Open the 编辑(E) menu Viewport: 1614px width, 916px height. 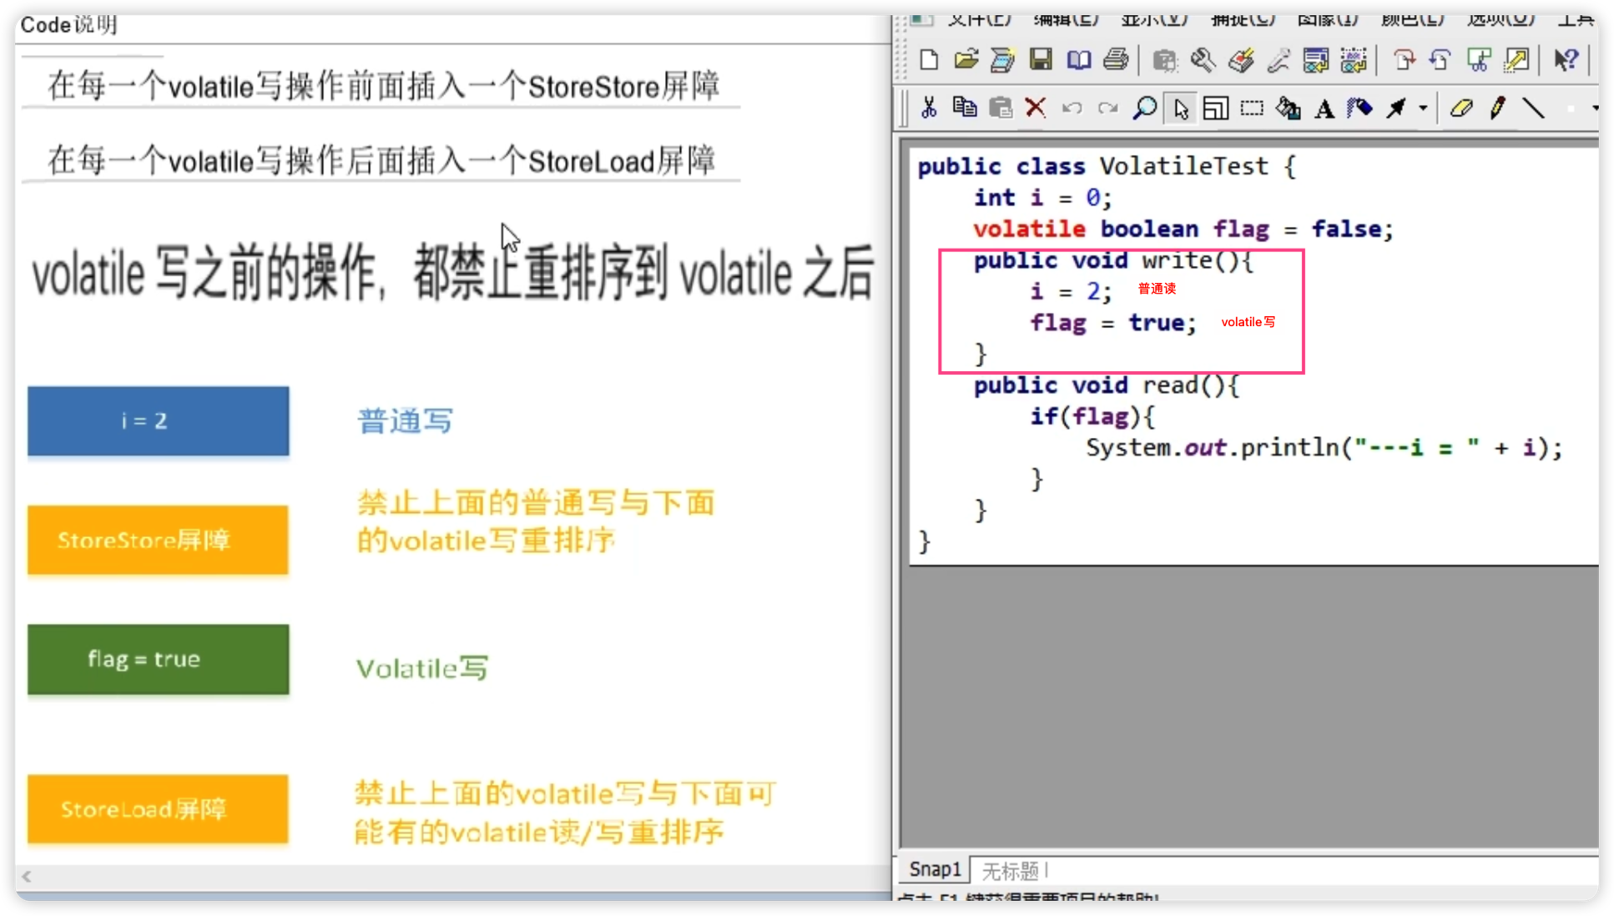point(1066,19)
